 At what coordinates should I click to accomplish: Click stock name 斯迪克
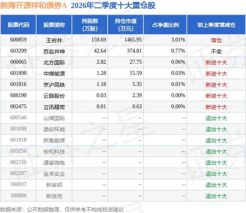coord(54,196)
